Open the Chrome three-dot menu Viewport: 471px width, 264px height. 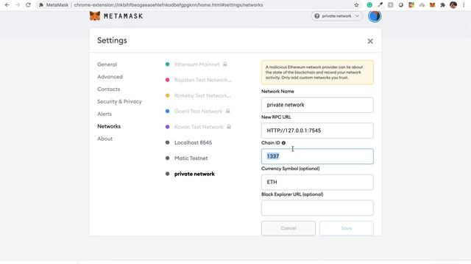[464, 5]
